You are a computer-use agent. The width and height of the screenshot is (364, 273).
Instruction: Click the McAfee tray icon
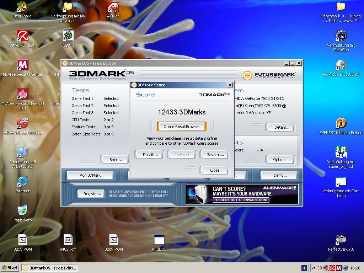coord(339,268)
